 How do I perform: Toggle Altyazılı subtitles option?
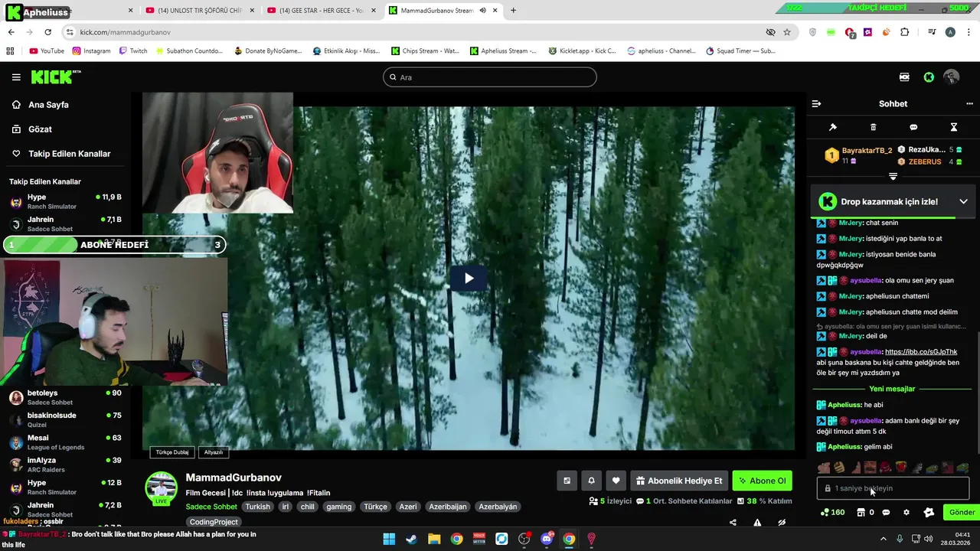click(214, 452)
